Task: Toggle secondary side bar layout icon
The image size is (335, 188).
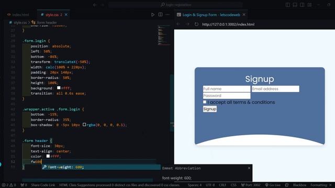Action: point(302,5)
